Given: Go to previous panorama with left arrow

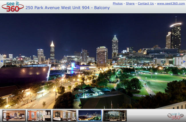Looking at the screenshot, I should (2, 61).
